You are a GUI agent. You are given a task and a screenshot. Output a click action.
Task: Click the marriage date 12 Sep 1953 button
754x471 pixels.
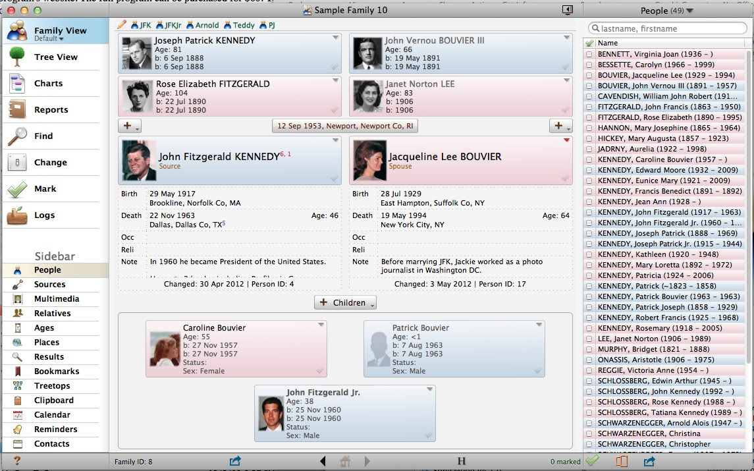(x=345, y=126)
